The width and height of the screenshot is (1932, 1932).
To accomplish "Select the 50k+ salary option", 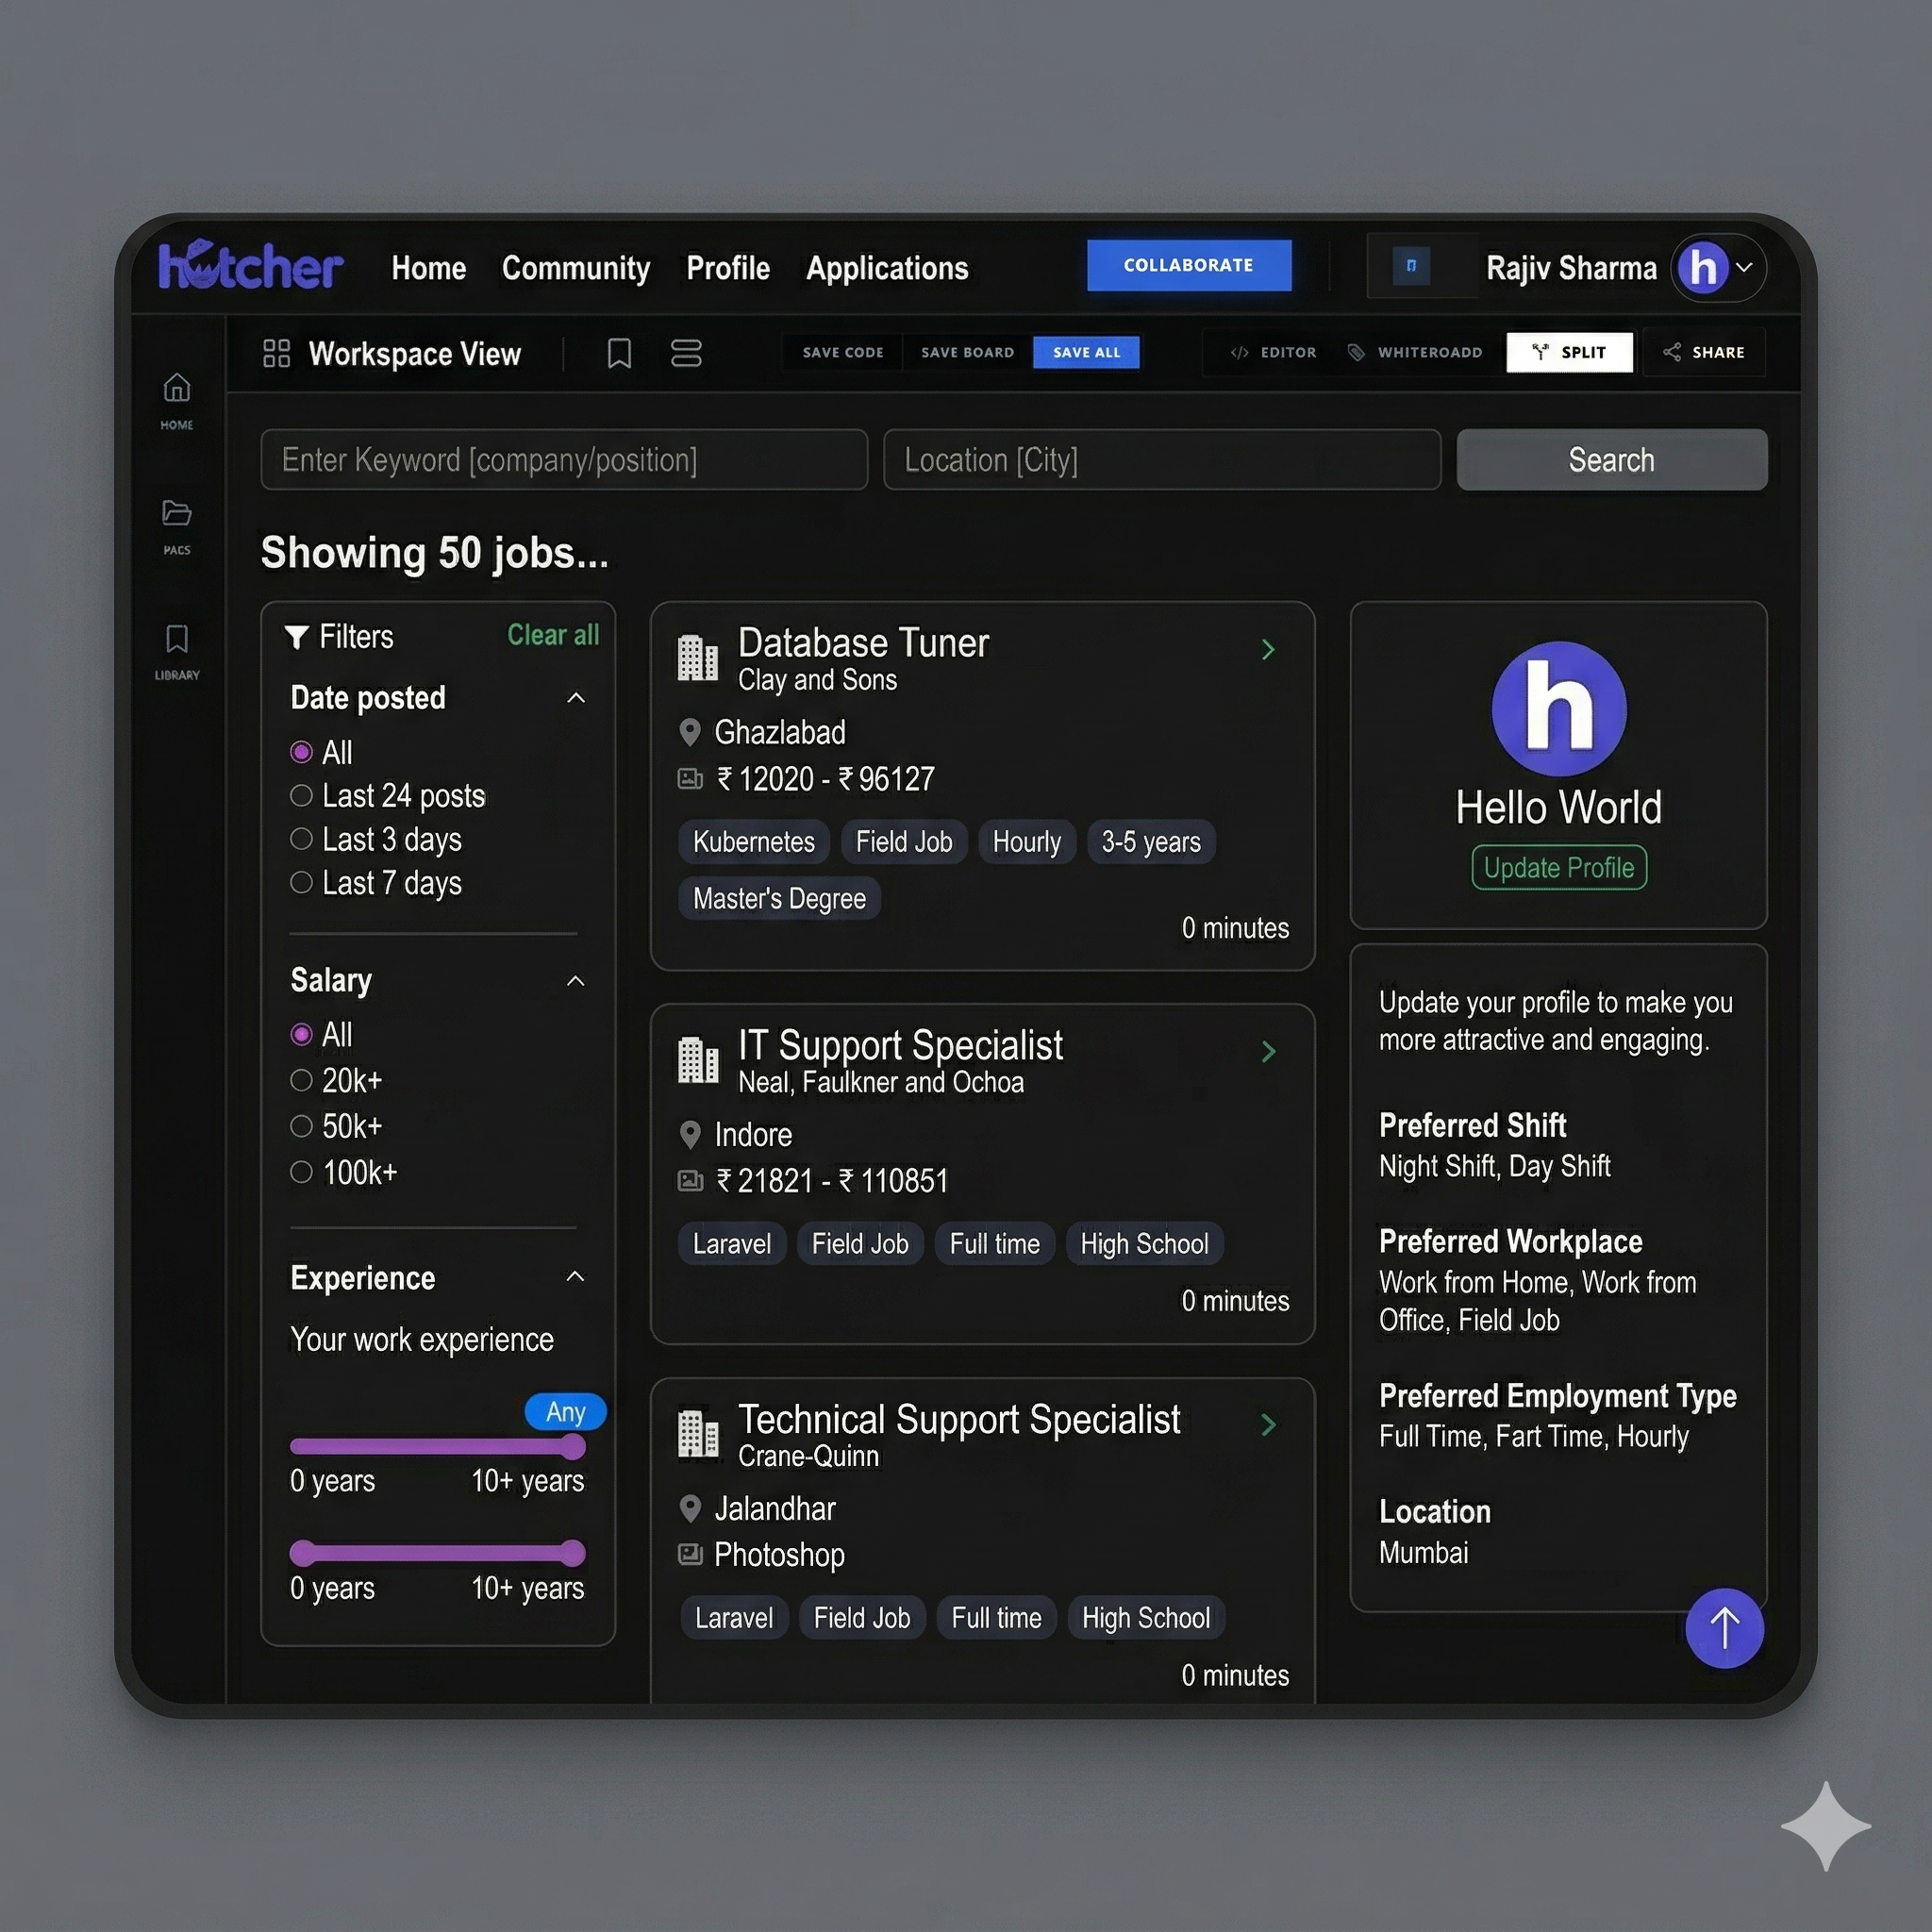I will (x=302, y=1126).
